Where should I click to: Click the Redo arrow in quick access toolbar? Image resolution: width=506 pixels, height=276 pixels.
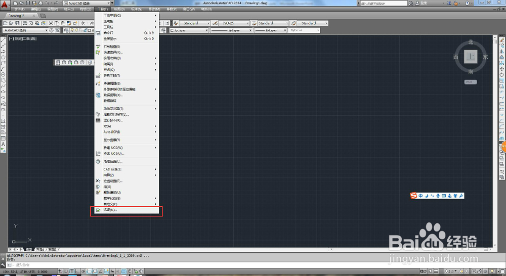(x=56, y=3)
